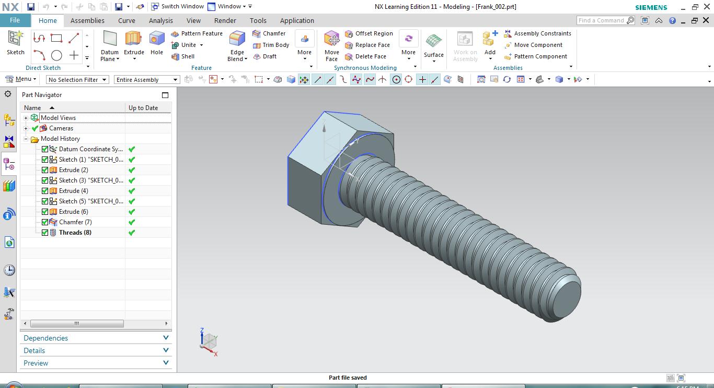Screen dimensions: 714x388
Task: Click the Surface tool icon
Action: point(433,44)
